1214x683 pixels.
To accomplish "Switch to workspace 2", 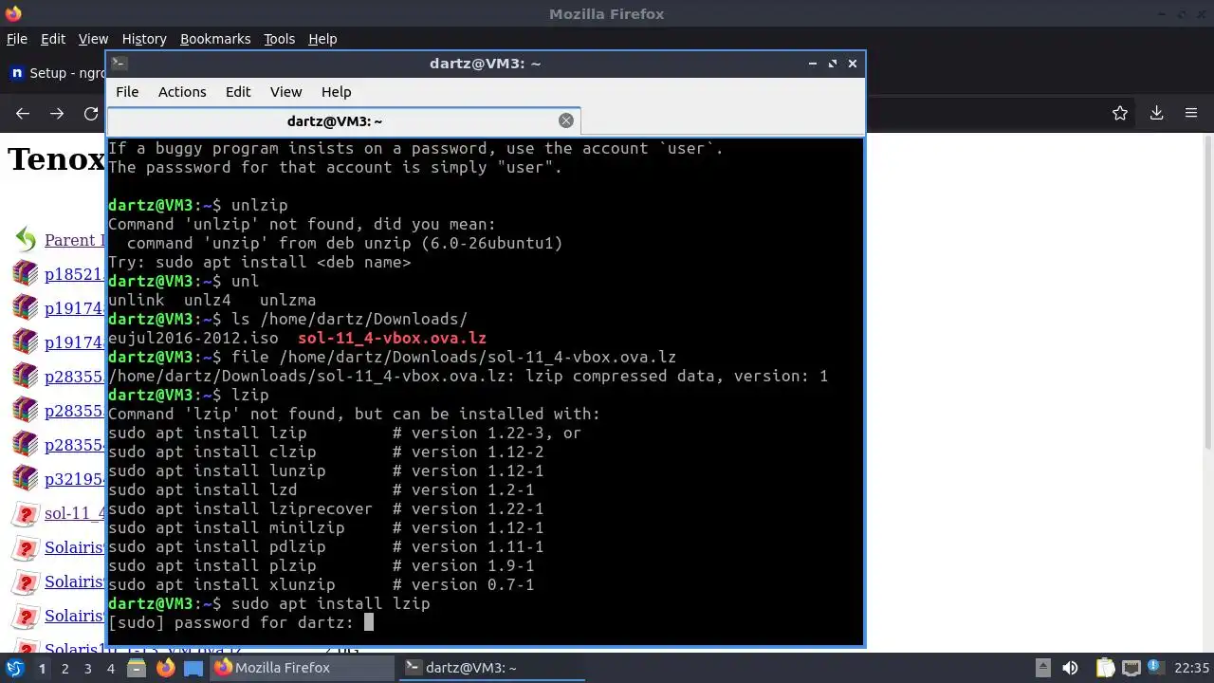I will pos(64,668).
